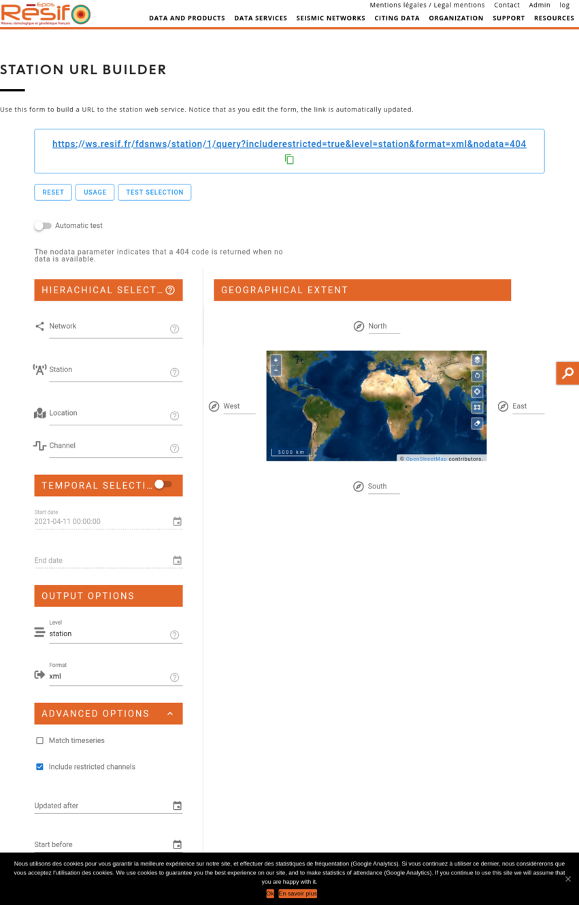Screen dimensions: 579x905
Task: Click the West compass icon
Action: click(x=214, y=406)
